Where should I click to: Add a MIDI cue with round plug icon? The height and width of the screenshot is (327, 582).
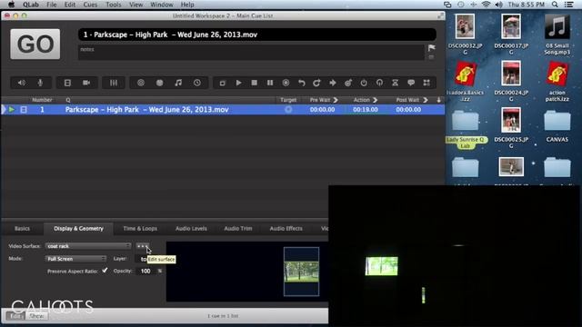coord(160,83)
